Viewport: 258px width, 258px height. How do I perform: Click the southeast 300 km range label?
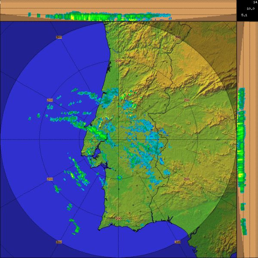click(x=178, y=242)
